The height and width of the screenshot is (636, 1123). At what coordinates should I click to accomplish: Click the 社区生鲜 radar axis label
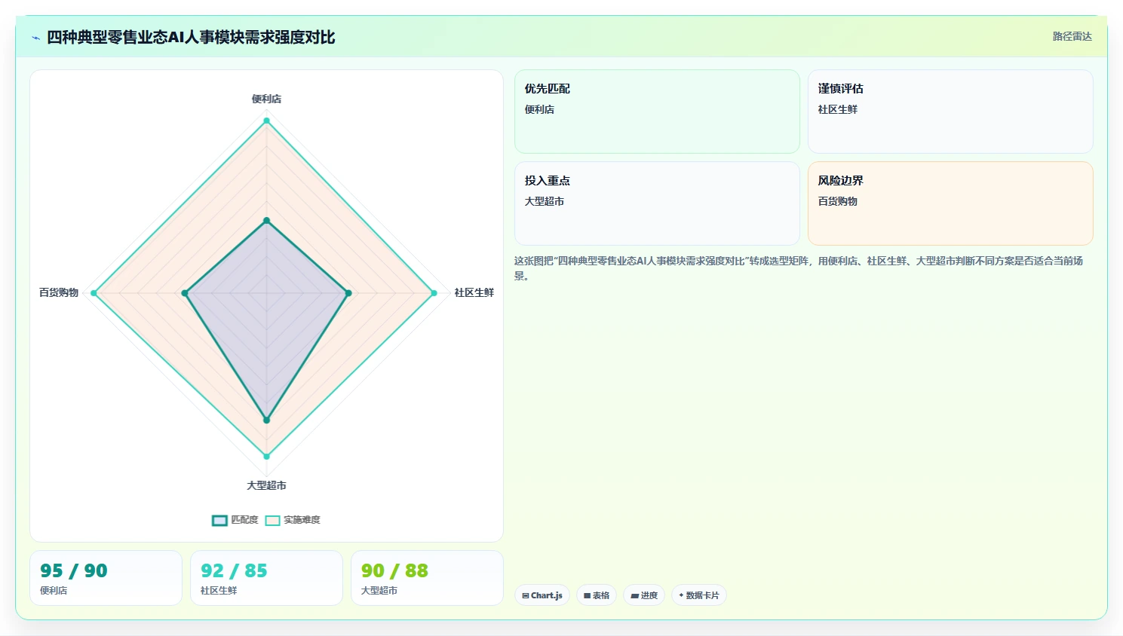pos(474,292)
